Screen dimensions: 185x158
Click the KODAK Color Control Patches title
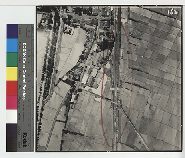(24, 71)
